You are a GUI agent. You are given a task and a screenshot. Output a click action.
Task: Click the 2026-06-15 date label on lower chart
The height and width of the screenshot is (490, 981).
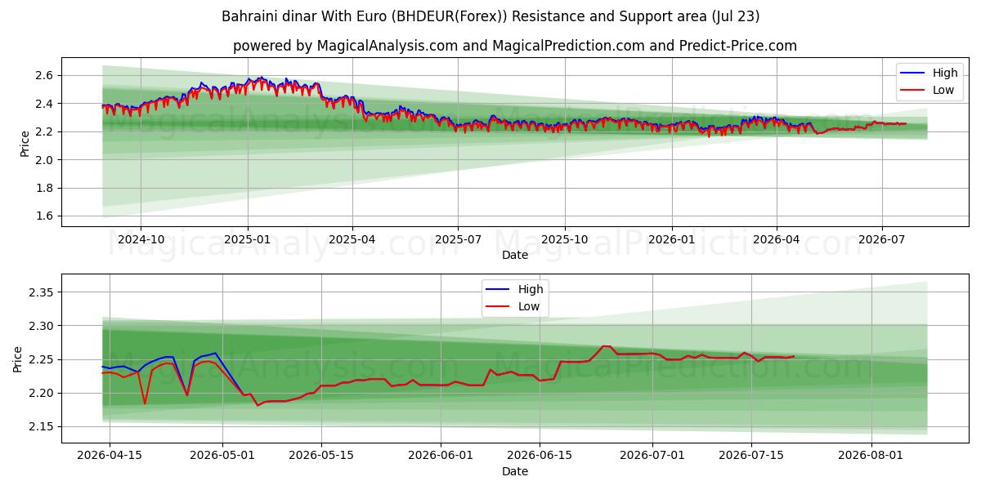[540, 457]
